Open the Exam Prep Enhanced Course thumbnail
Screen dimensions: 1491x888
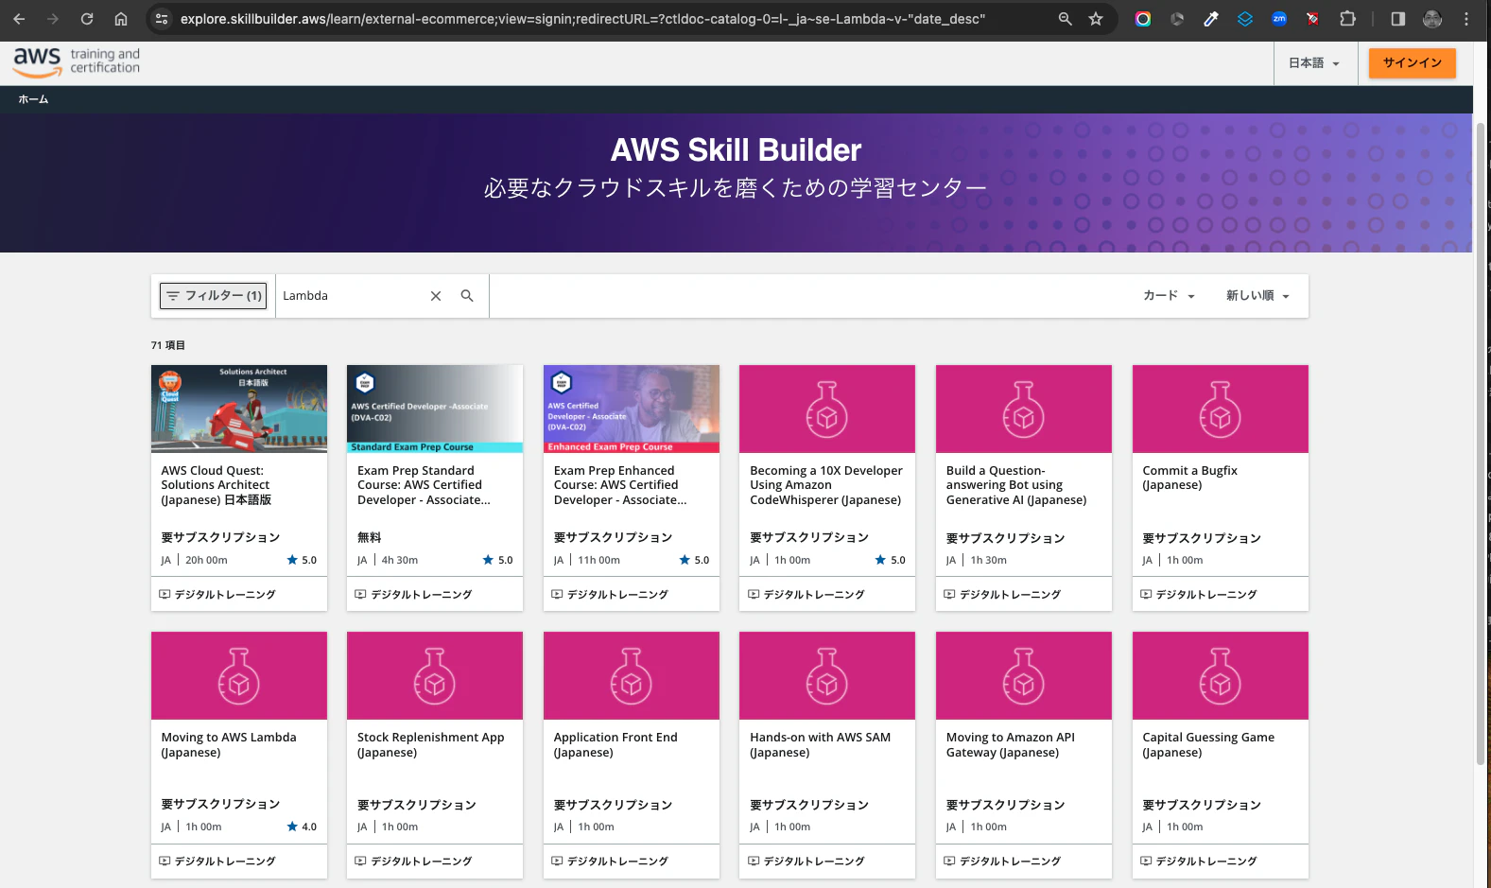tap(632, 409)
